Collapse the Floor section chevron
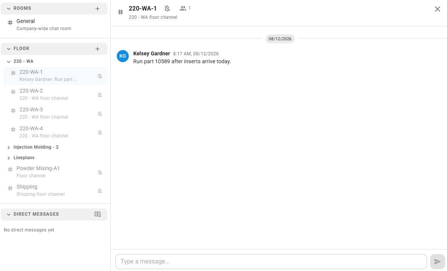 click(x=9, y=49)
